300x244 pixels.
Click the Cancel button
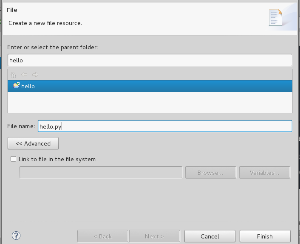(x=210, y=236)
